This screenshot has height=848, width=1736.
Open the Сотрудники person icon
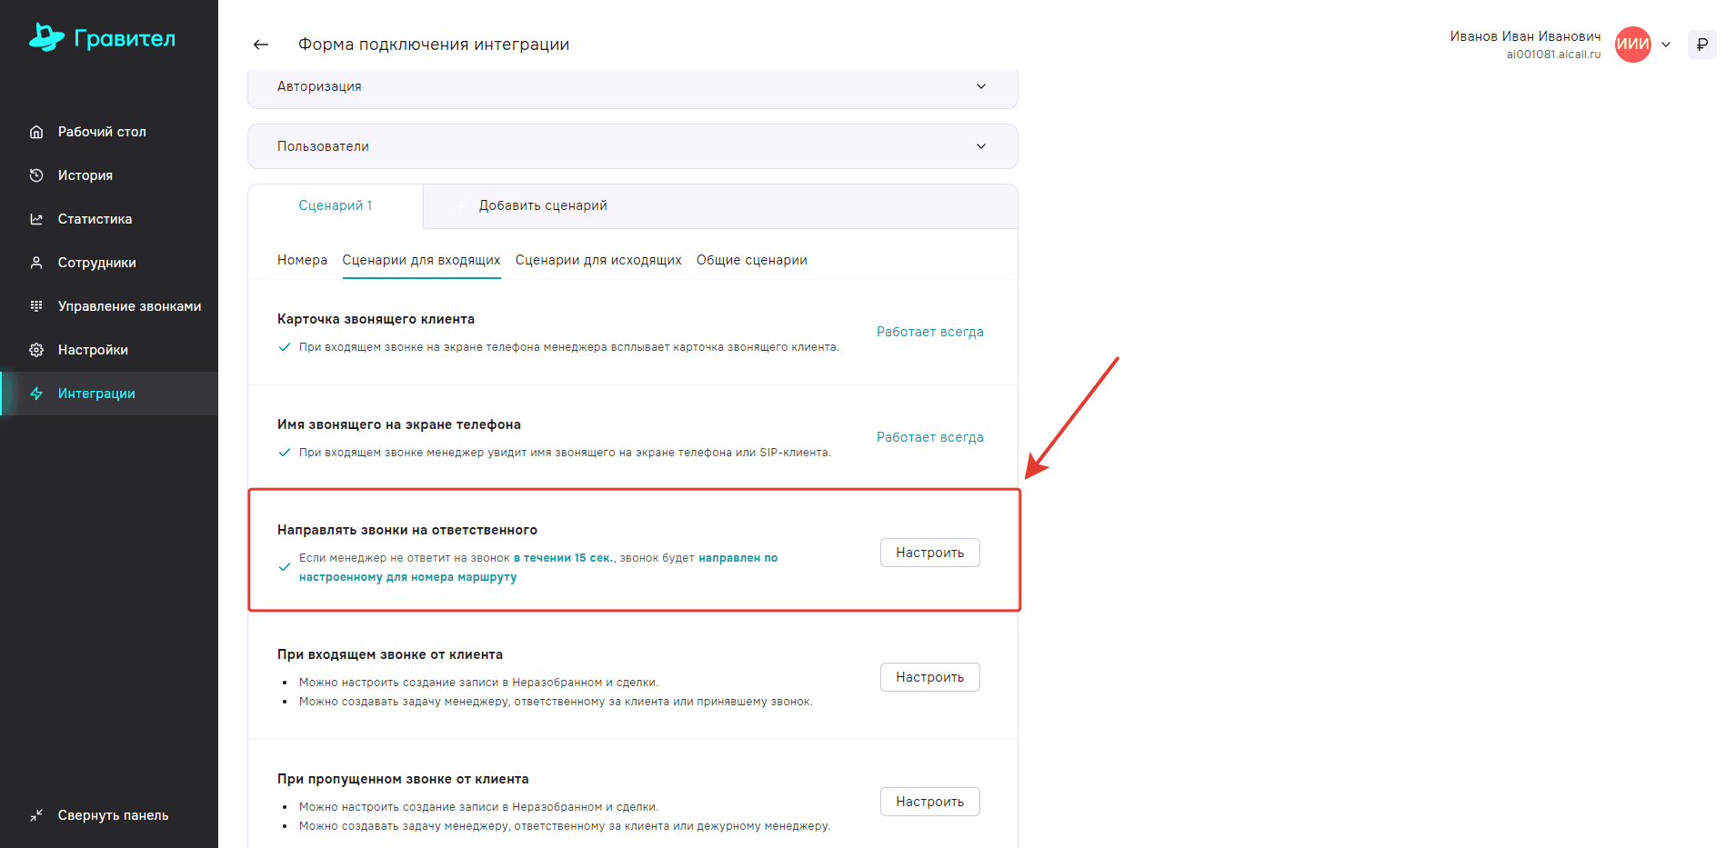tap(36, 263)
